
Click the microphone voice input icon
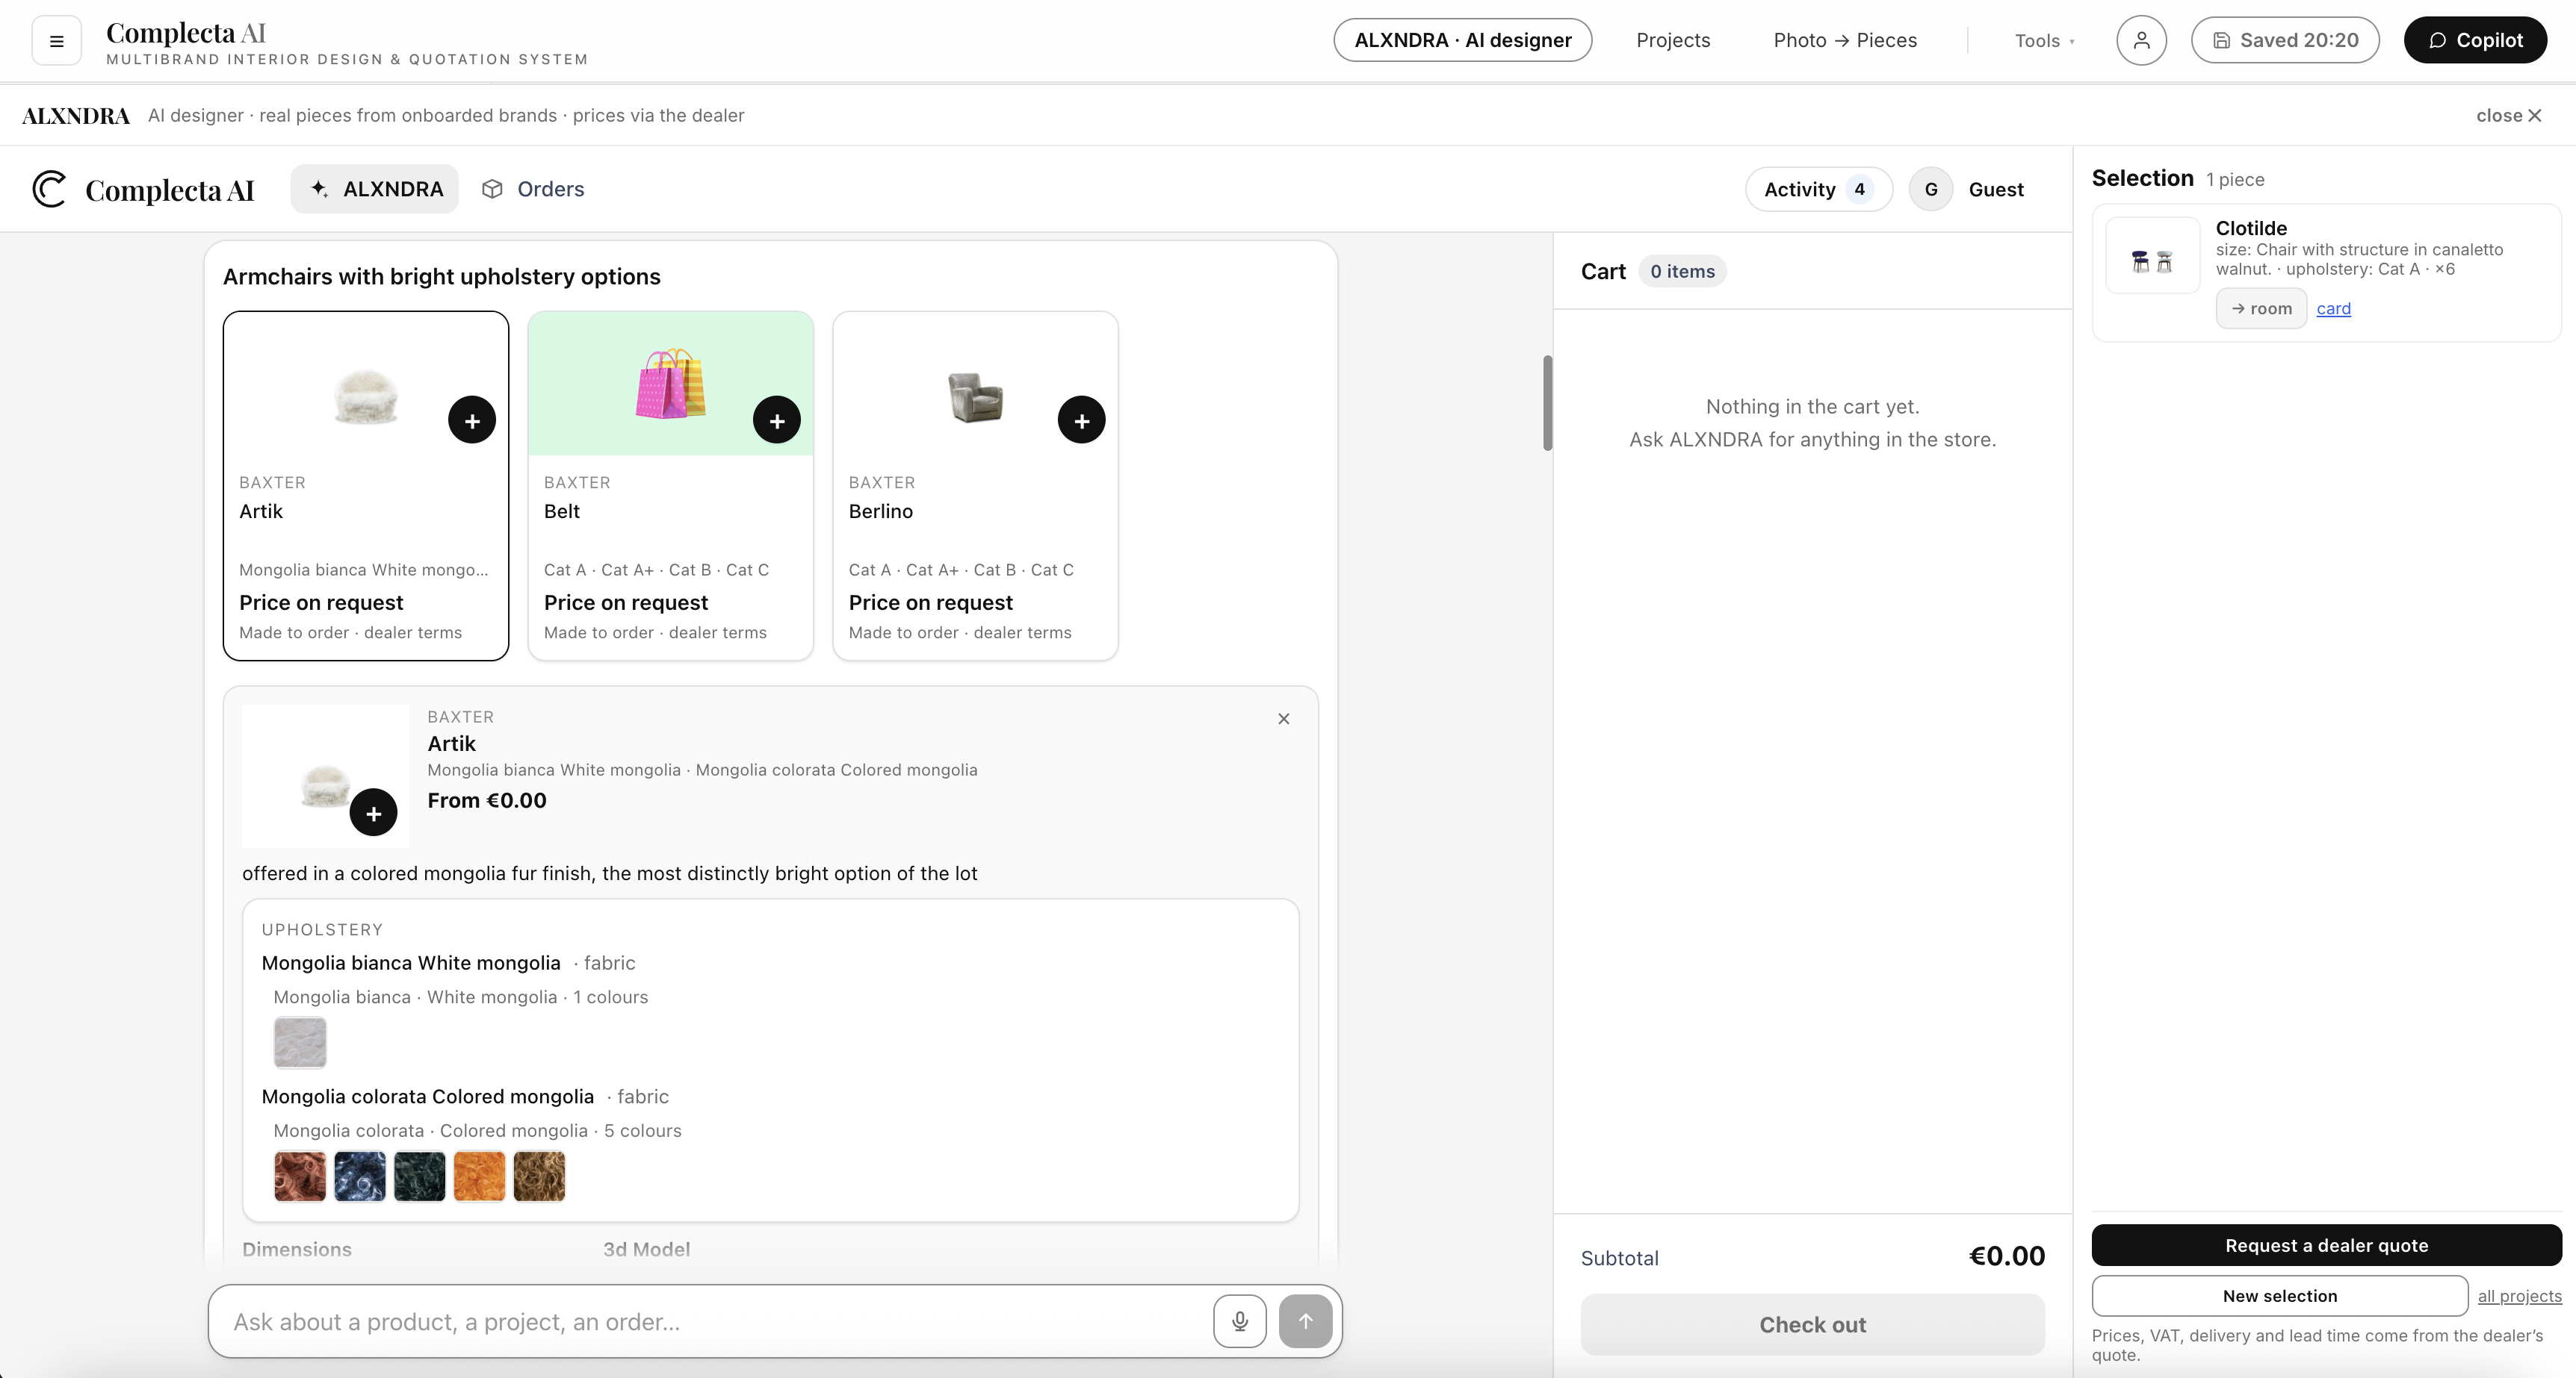point(1239,1321)
